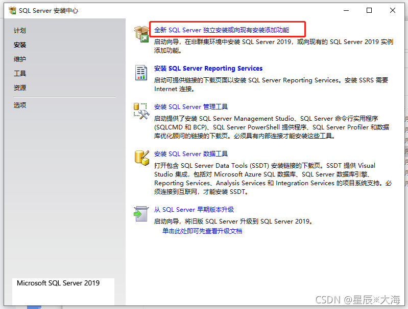Click the window title SQL Server 安装中心

tap(49, 11)
